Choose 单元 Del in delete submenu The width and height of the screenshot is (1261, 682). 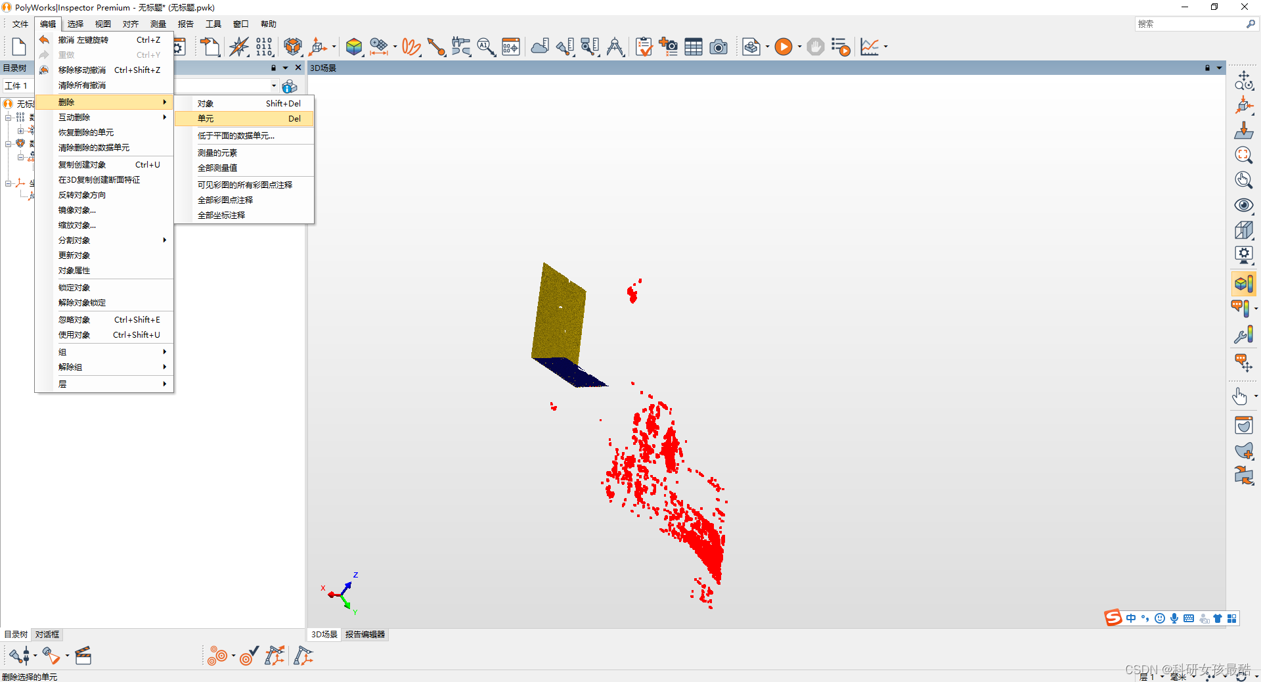point(244,119)
